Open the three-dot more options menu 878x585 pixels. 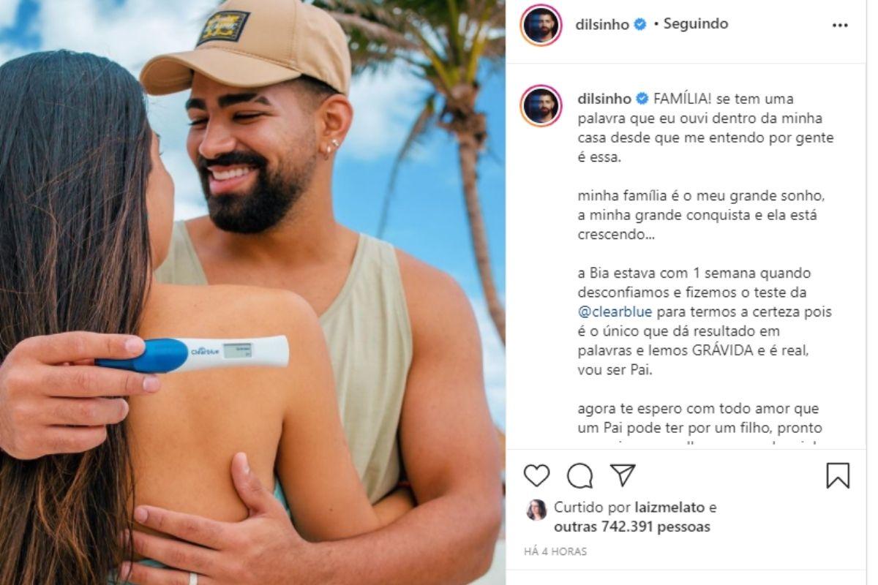click(x=840, y=24)
